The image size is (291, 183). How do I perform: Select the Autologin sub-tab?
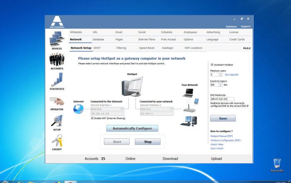coord(168,48)
